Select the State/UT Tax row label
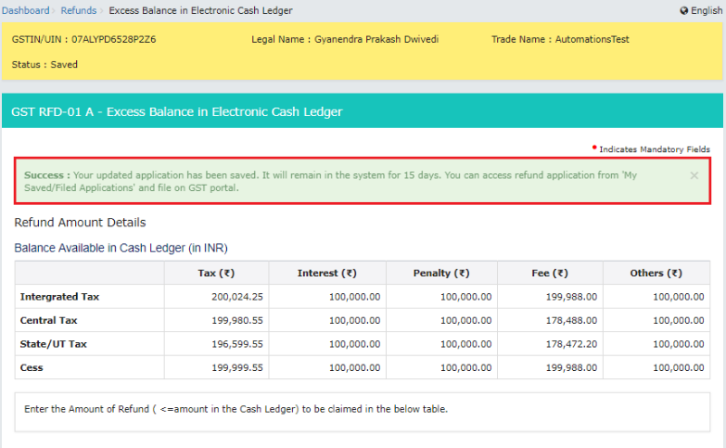Screen dimensions: 726x448 click(53, 344)
